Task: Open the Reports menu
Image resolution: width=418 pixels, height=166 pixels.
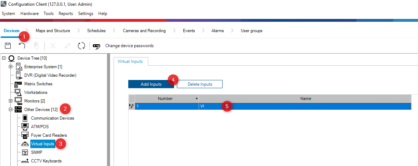Action: tap(66, 14)
